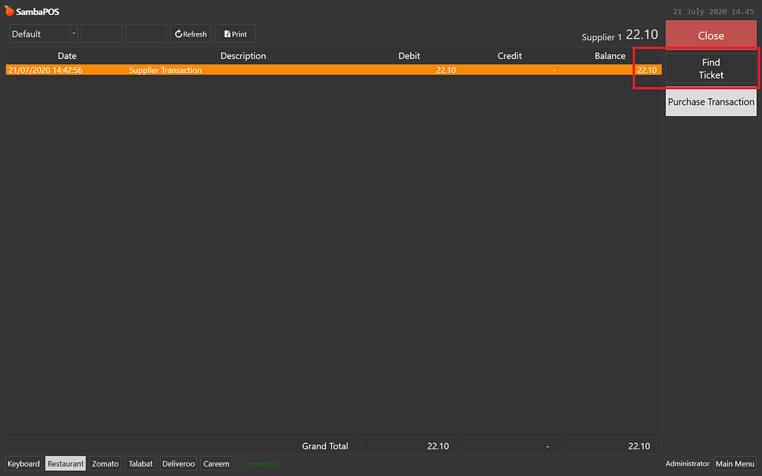Close the account details screen
Screen dimensions: 762x476
click(x=711, y=36)
